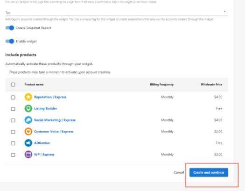Check the select-all products header checkbox

pyautogui.click(x=13, y=85)
